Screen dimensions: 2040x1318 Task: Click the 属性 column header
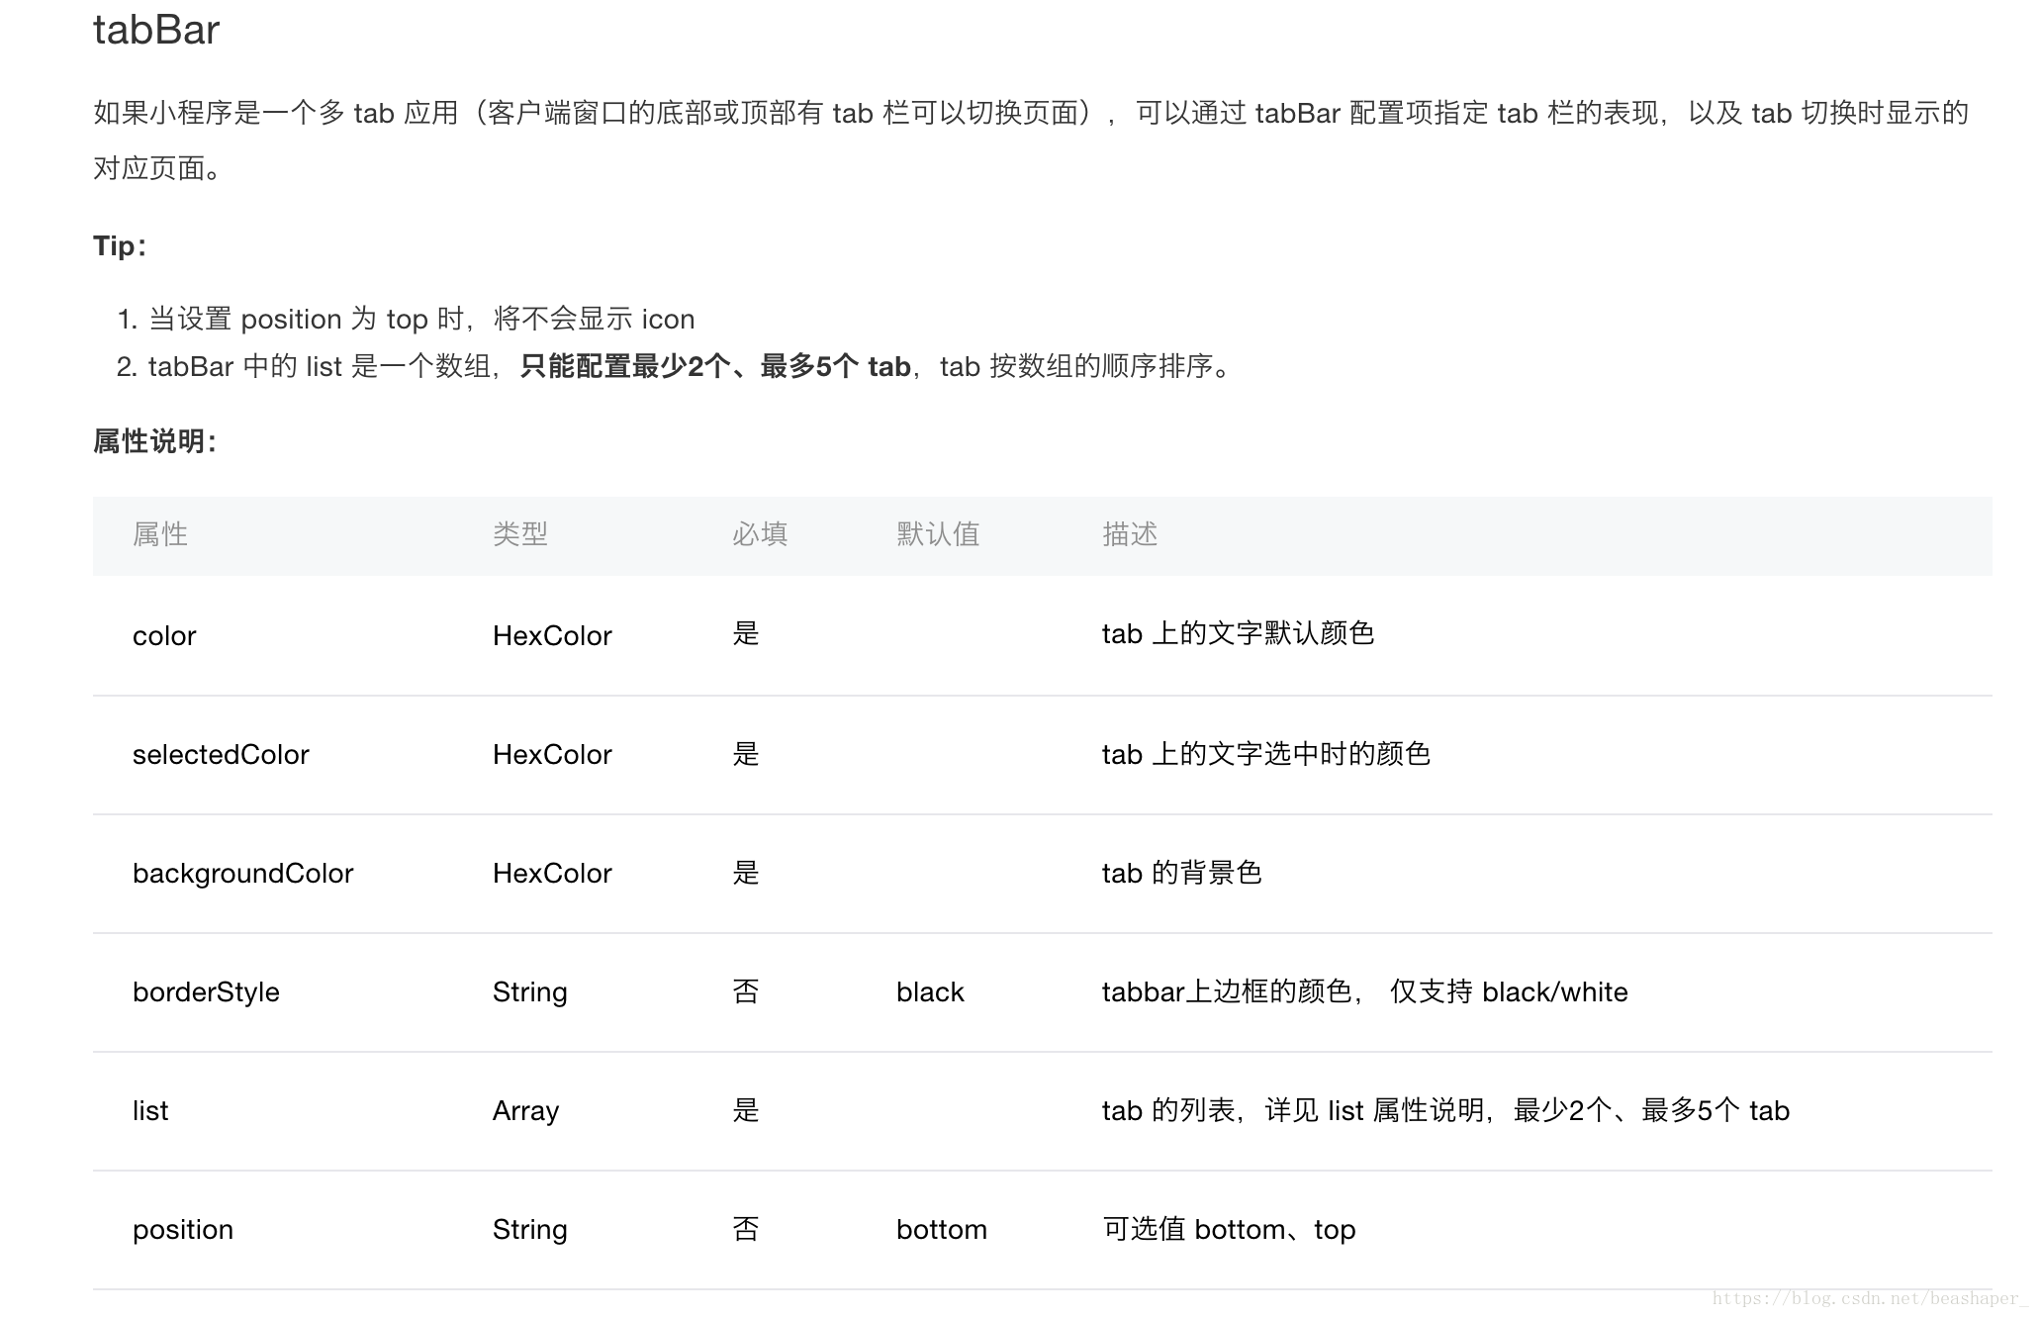(160, 535)
